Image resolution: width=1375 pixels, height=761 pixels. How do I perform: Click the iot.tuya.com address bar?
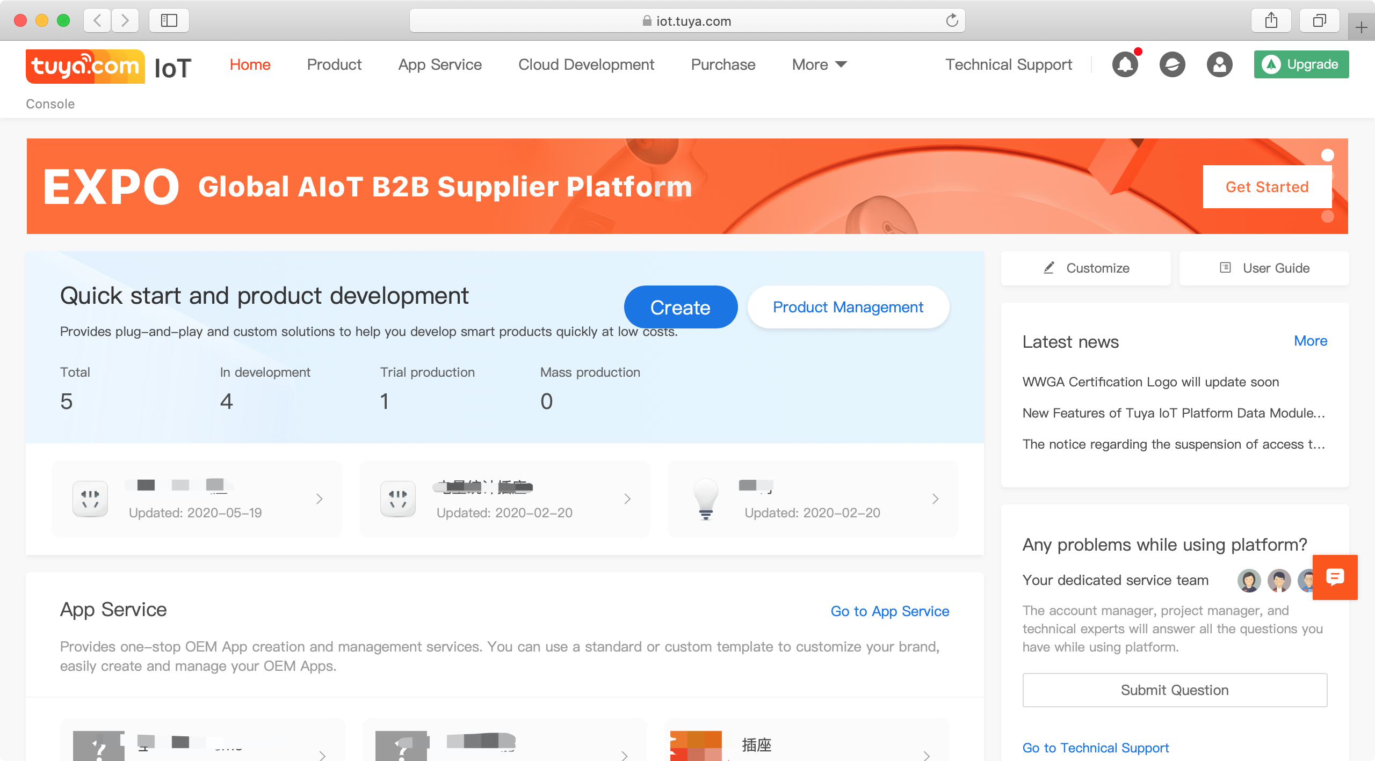pos(687,20)
